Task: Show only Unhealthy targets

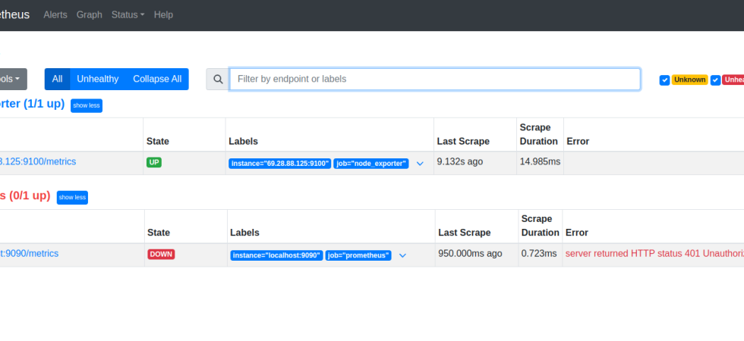Action: point(97,80)
